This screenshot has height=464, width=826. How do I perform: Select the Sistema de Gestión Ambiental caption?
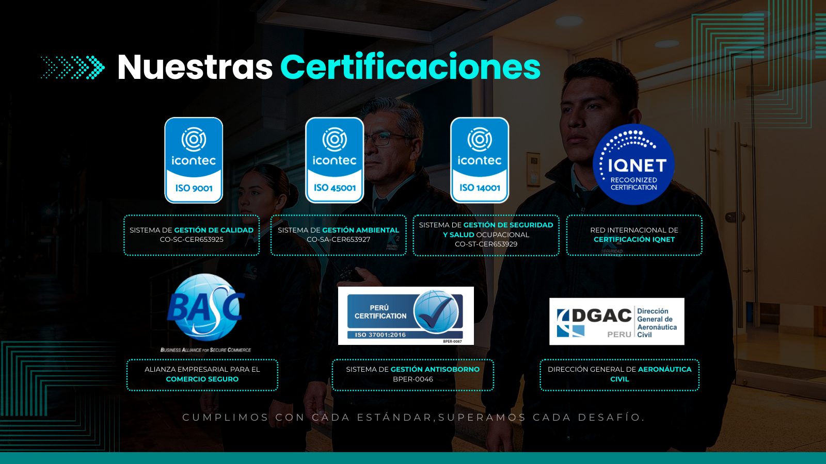click(x=339, y=235)
